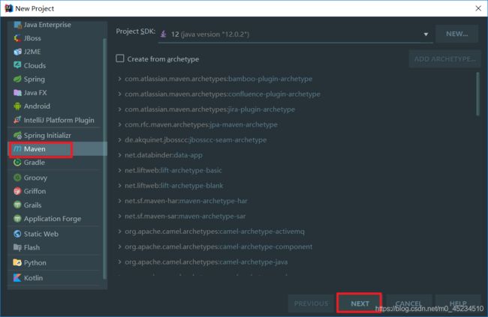Screen dimensions: 488x317
Task: Close the New Project dialog
Action: click(x=478, y=8)
